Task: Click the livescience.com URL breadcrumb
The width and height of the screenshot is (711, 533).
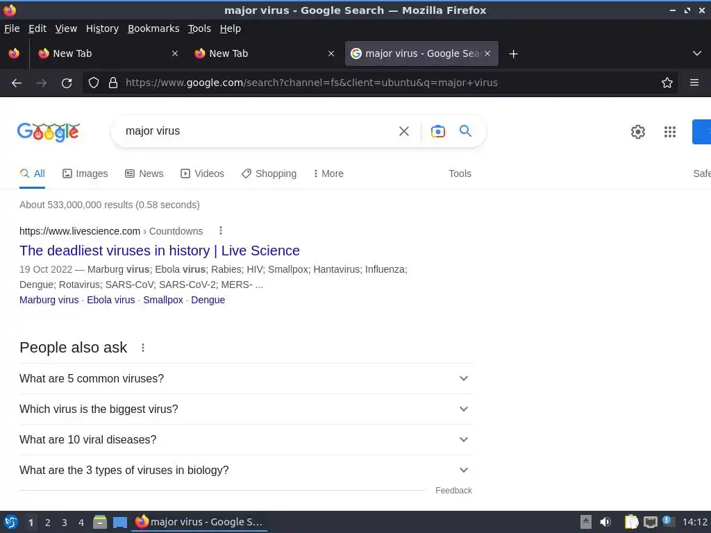Action: pos(111,231)
